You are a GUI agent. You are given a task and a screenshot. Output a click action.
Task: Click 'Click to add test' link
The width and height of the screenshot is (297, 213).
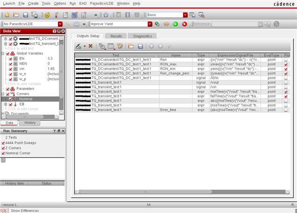(x=20, y=48)
